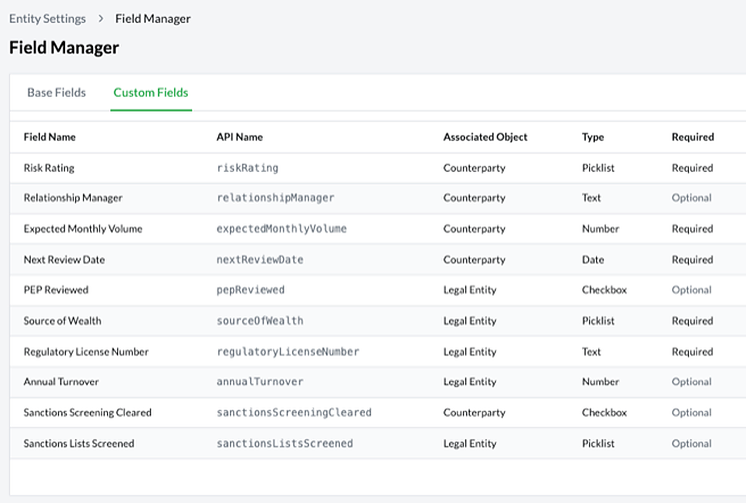Viewport: 746px width, 503px height.
Task: Click the Date type in Next Review Date row
Action: (x=592, y=259)
